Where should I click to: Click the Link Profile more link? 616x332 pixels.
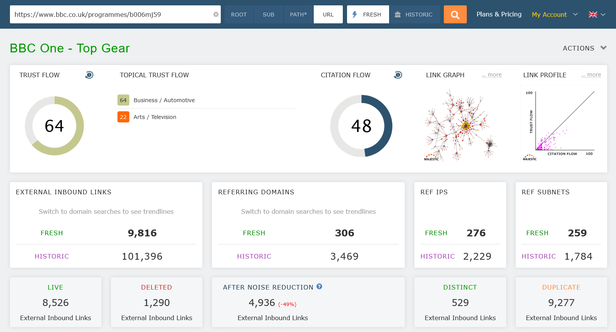(x=591, y=75)
